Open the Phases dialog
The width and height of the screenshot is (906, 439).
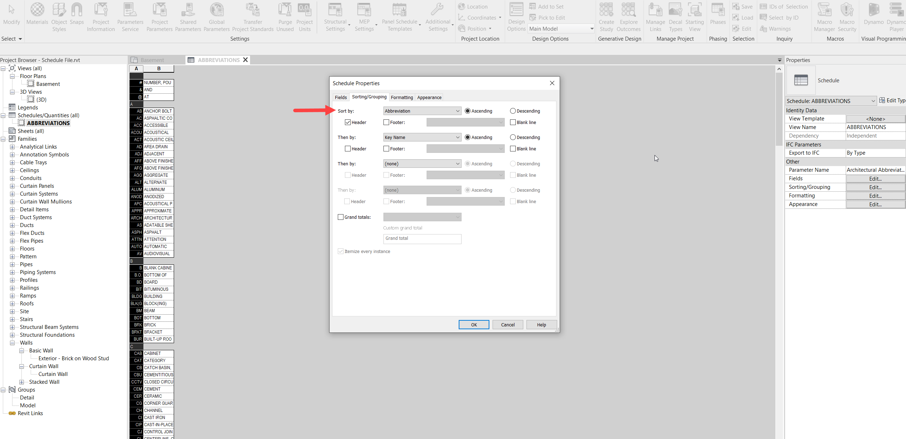click(718, 16)
